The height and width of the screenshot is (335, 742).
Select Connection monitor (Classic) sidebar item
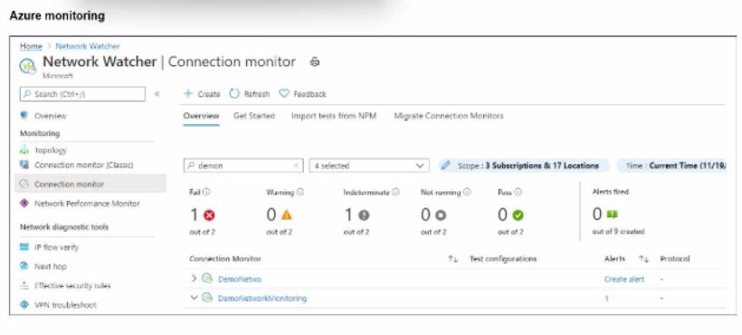[x=84, y=165]
